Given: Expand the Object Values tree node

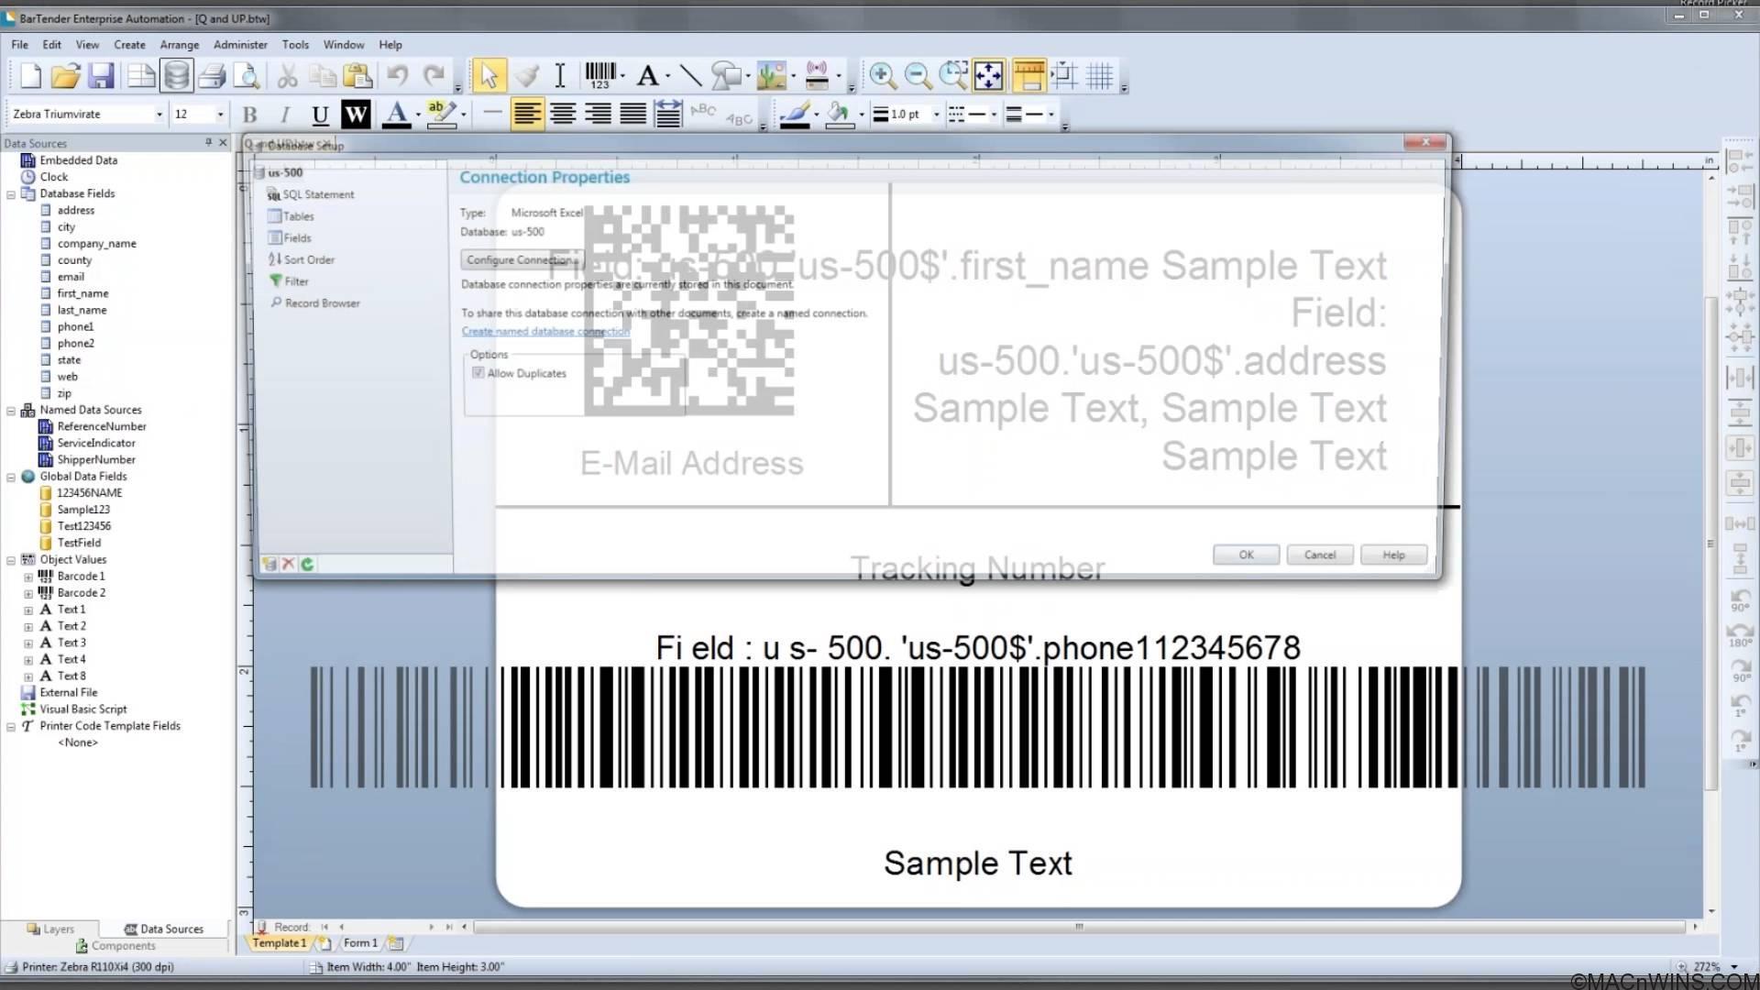Looking at the screenshot, I should point(11,560).
